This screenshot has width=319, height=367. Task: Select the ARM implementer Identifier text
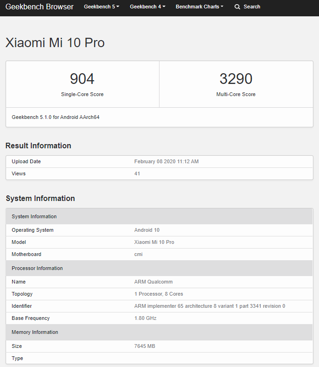click(x=209, y=306)
